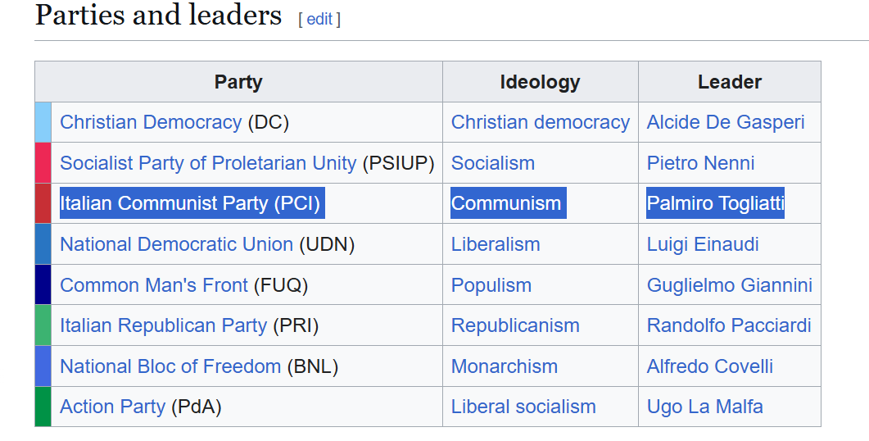Open the Socialist Party of Proletarian Unity link
869x441 pixels.
[x=208, y=163]
